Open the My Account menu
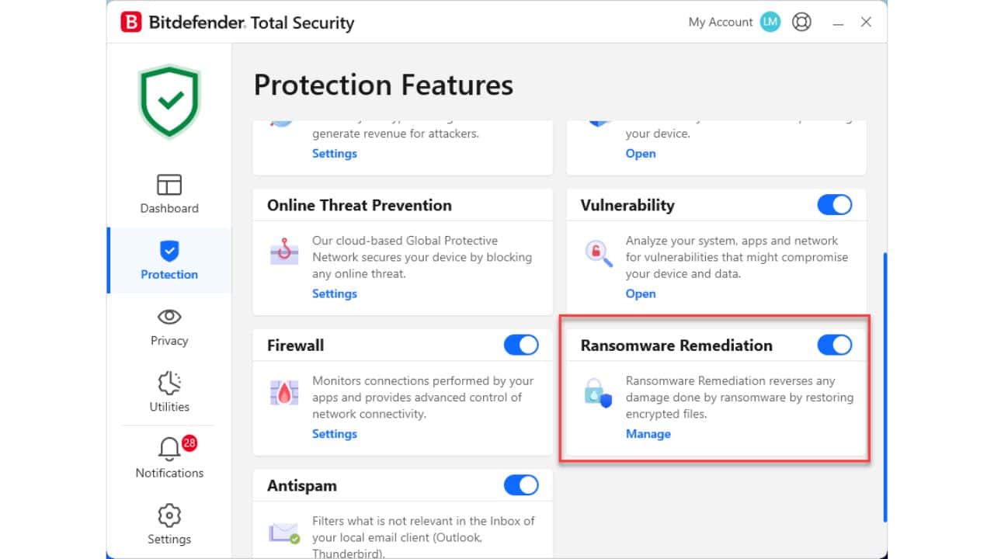This screenshot has width=994, height=559. (719, 22)
